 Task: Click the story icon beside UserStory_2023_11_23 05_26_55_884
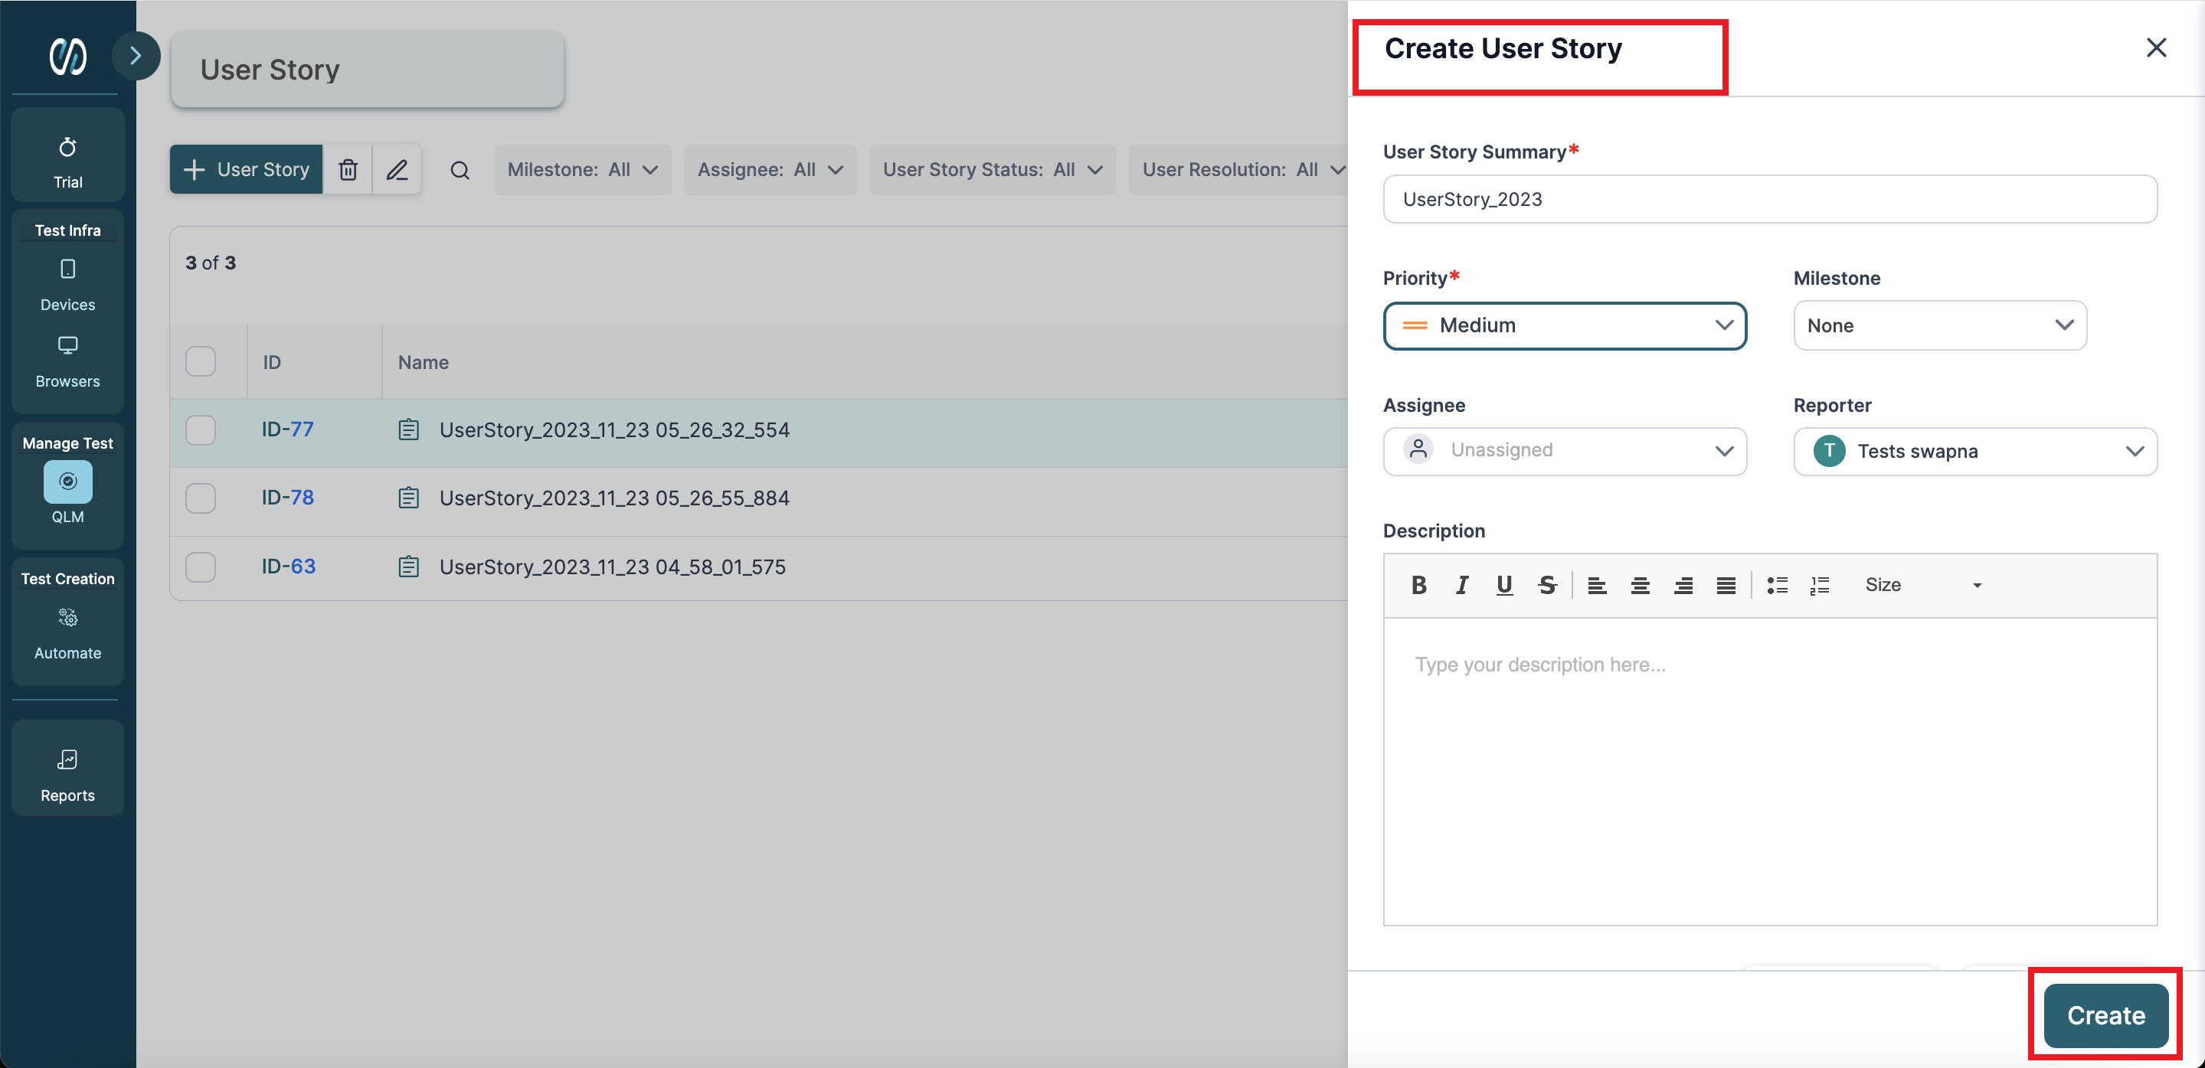coord(408,497)
